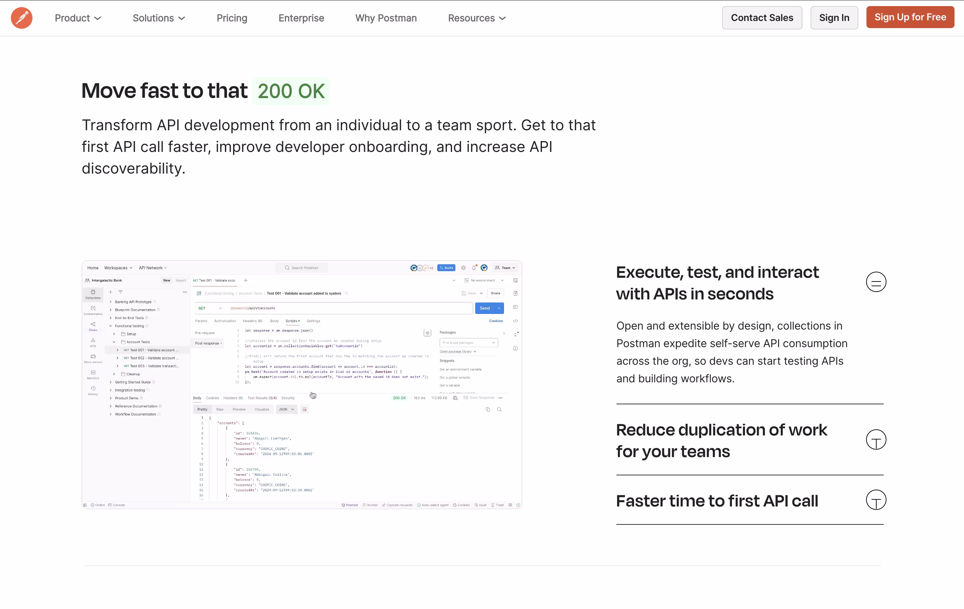Expand Reduce duplication of work section
Screen dimensions: 964x609
(x=876, y=440)
